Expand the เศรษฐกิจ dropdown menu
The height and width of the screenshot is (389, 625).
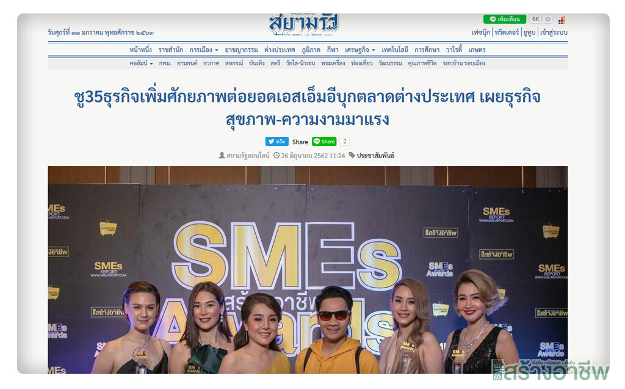360,50
